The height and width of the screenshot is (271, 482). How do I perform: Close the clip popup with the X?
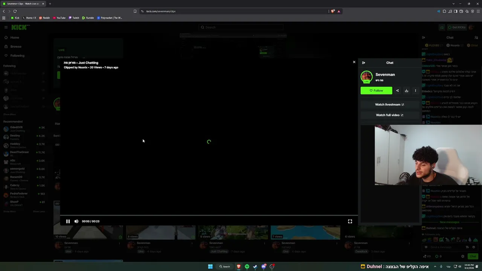[354, 62]
